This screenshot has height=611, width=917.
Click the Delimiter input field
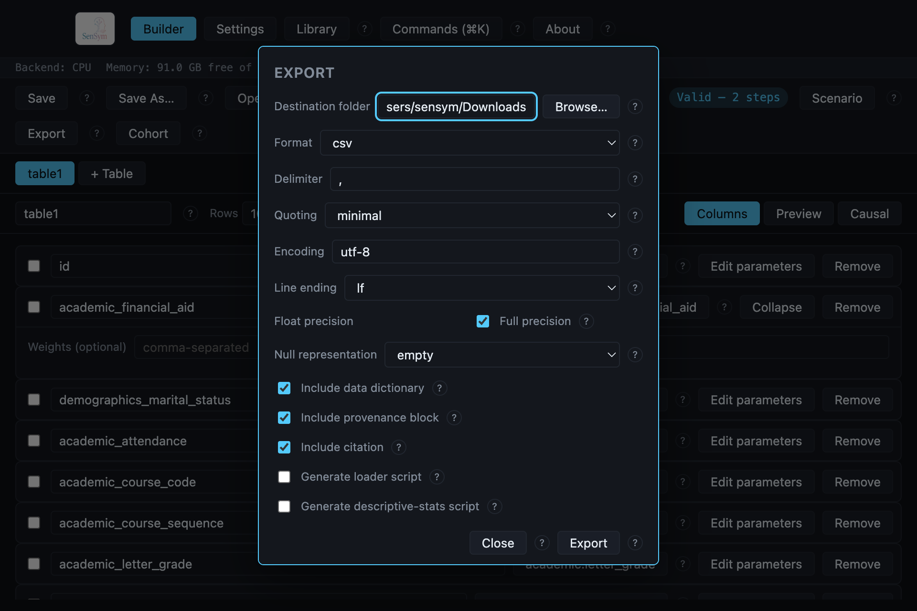point(475,179)
